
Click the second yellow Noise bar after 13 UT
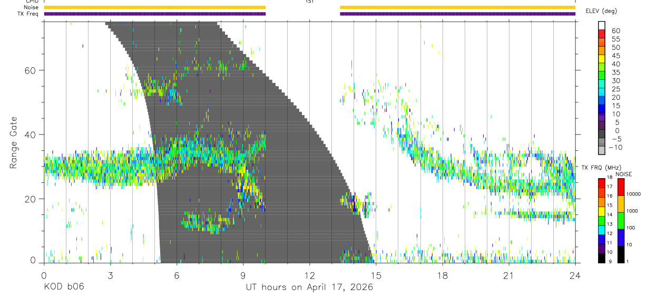tap(458, 7)
